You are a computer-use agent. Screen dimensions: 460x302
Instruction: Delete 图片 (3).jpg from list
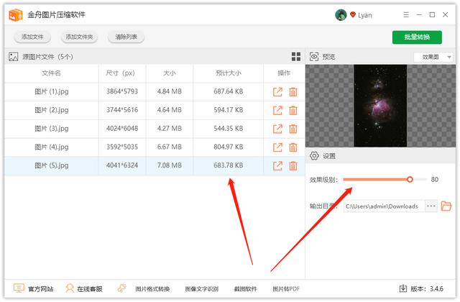pyautogui.click(x=293, y=129)
